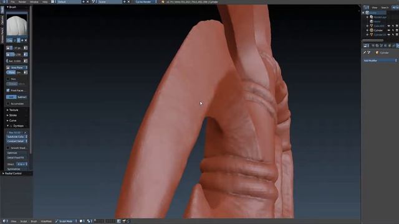Open the Render menu
Image resolution: width=399 pixels, height=224 pixels.
click(22, 2)
